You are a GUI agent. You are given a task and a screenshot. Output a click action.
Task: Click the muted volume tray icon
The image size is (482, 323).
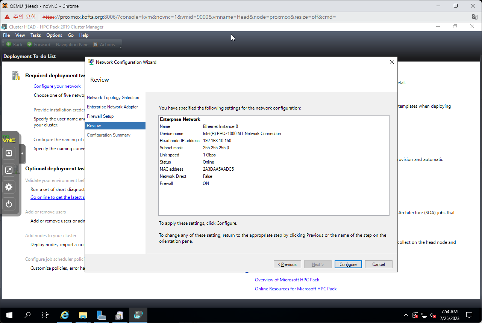point(433,315)
